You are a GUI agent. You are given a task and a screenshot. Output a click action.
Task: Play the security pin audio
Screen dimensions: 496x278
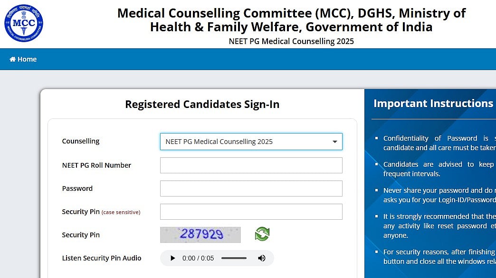[x=173, y=258]
